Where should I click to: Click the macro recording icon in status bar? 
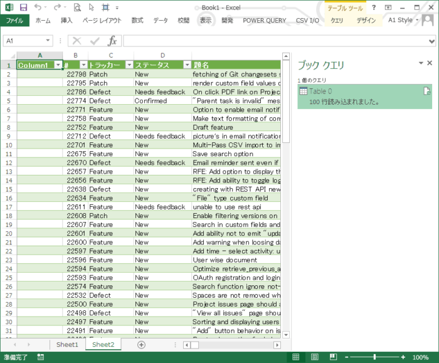[x=40, y=357]
